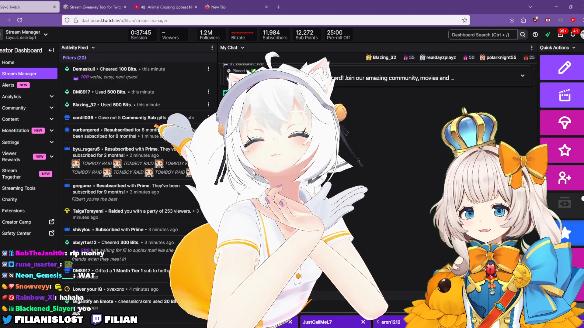Image resolution: width=584 pixels, height=328 pixels.
Task: Expand the Monetization sidebar section
Action: pos(51,131)
